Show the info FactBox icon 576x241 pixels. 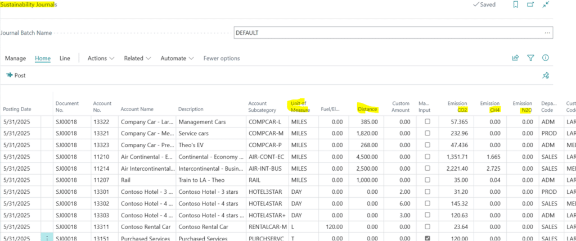coord(545,58)
